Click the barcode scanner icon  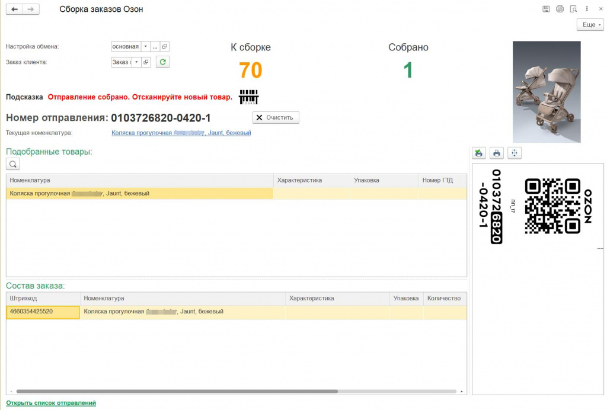[248, 97]
